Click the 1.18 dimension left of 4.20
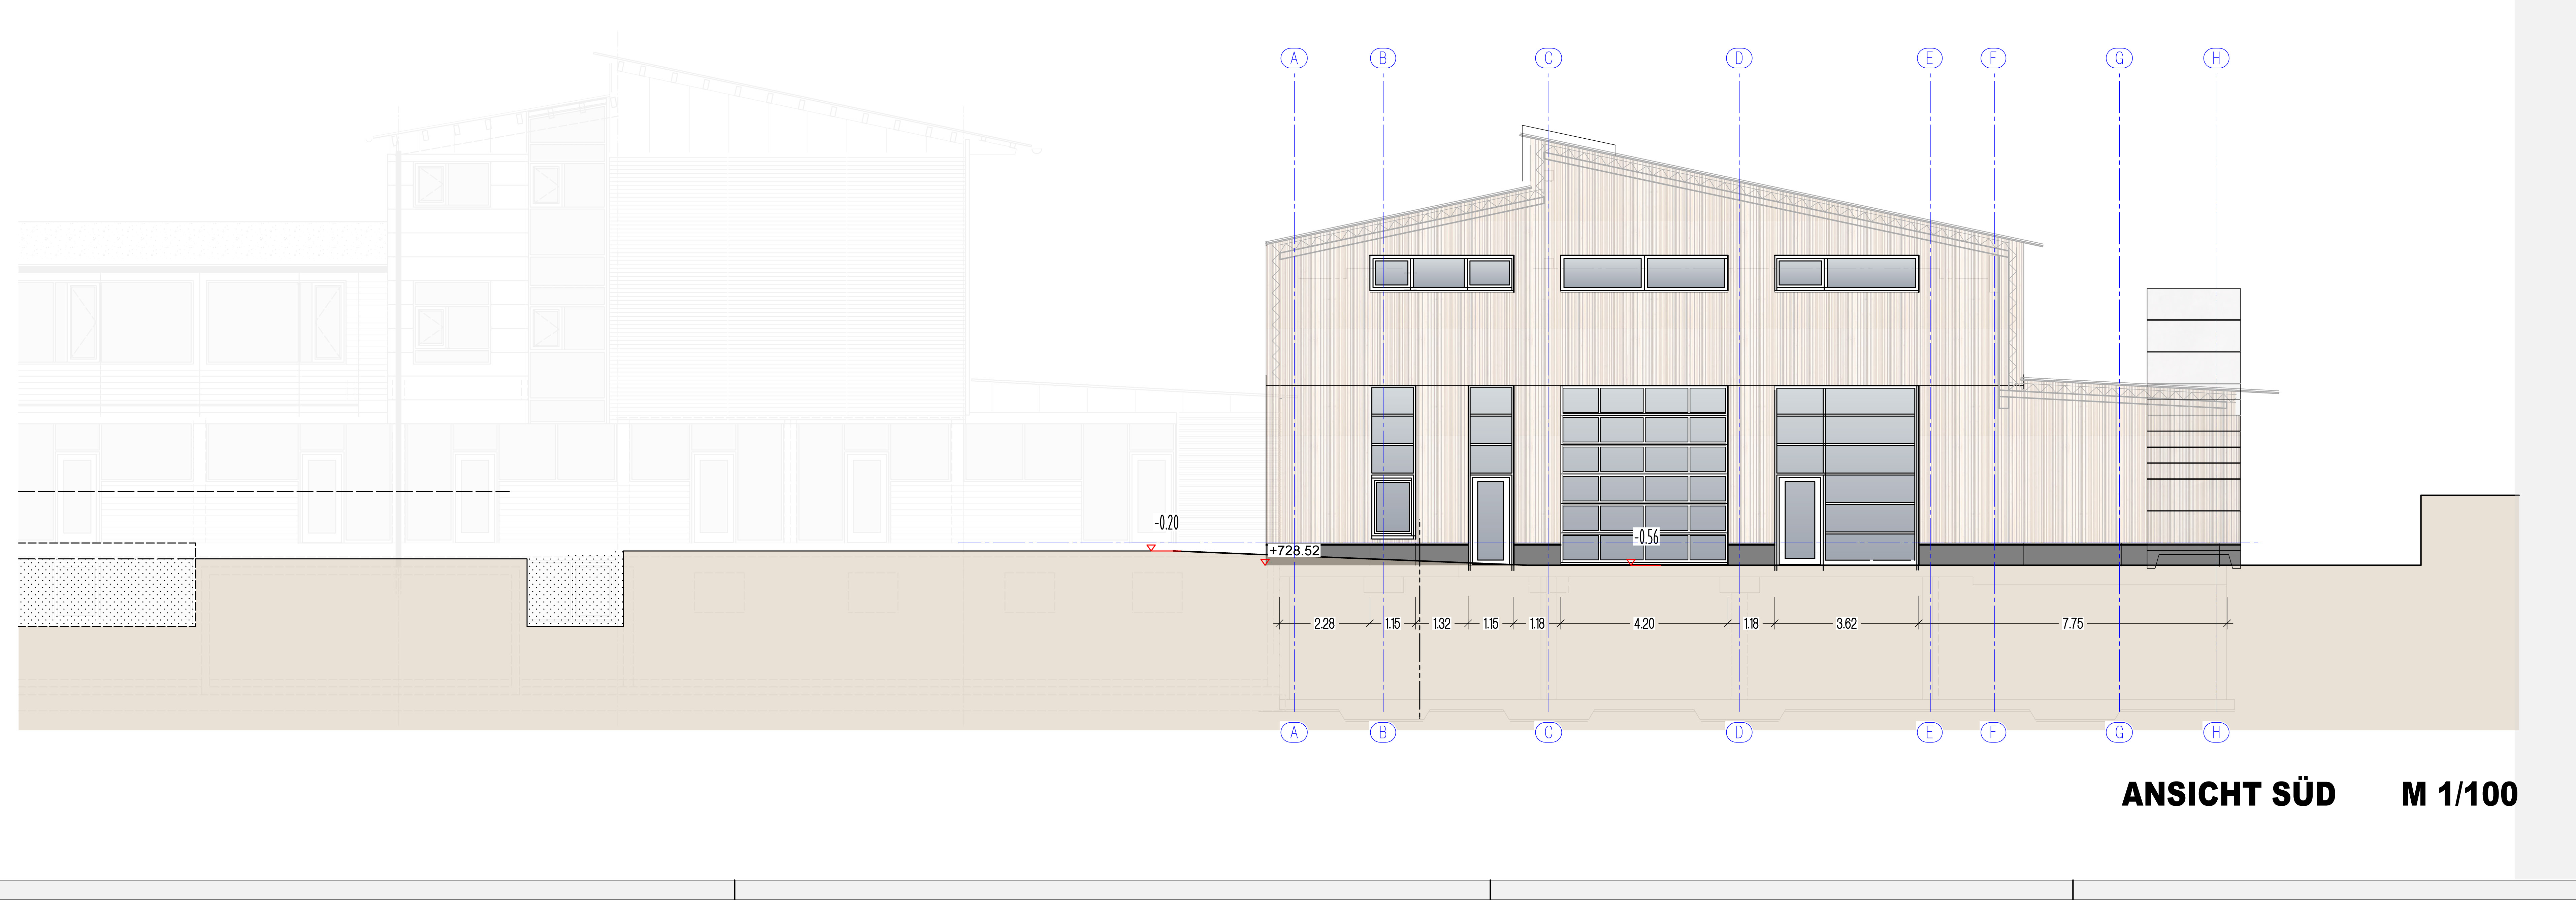 pos(1537,623)
